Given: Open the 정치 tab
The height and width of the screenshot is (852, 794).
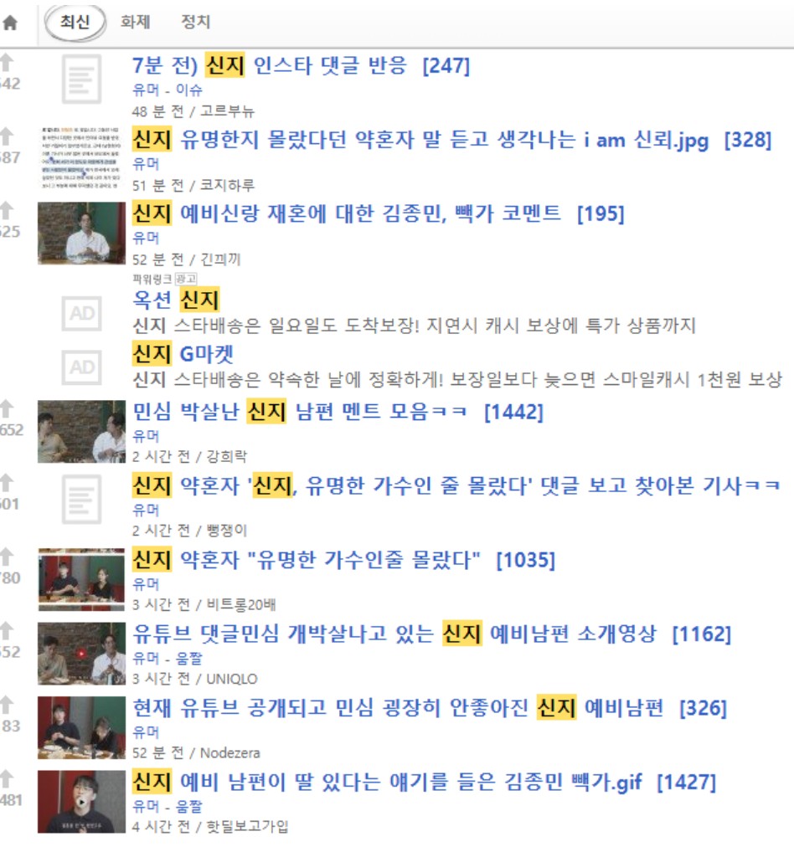Looking at the screenshot, I should 195,23.
